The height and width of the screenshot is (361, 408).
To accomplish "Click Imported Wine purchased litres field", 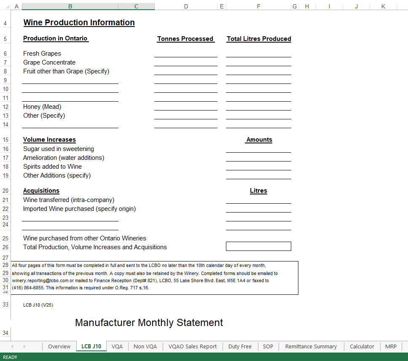I will click(259, 208).
